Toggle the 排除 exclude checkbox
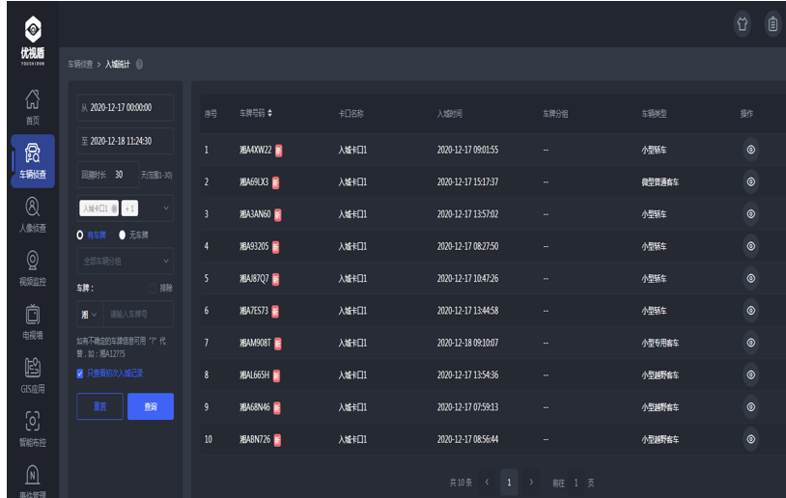The height and width of the screenshot is (498, 786). pos(153,288)
